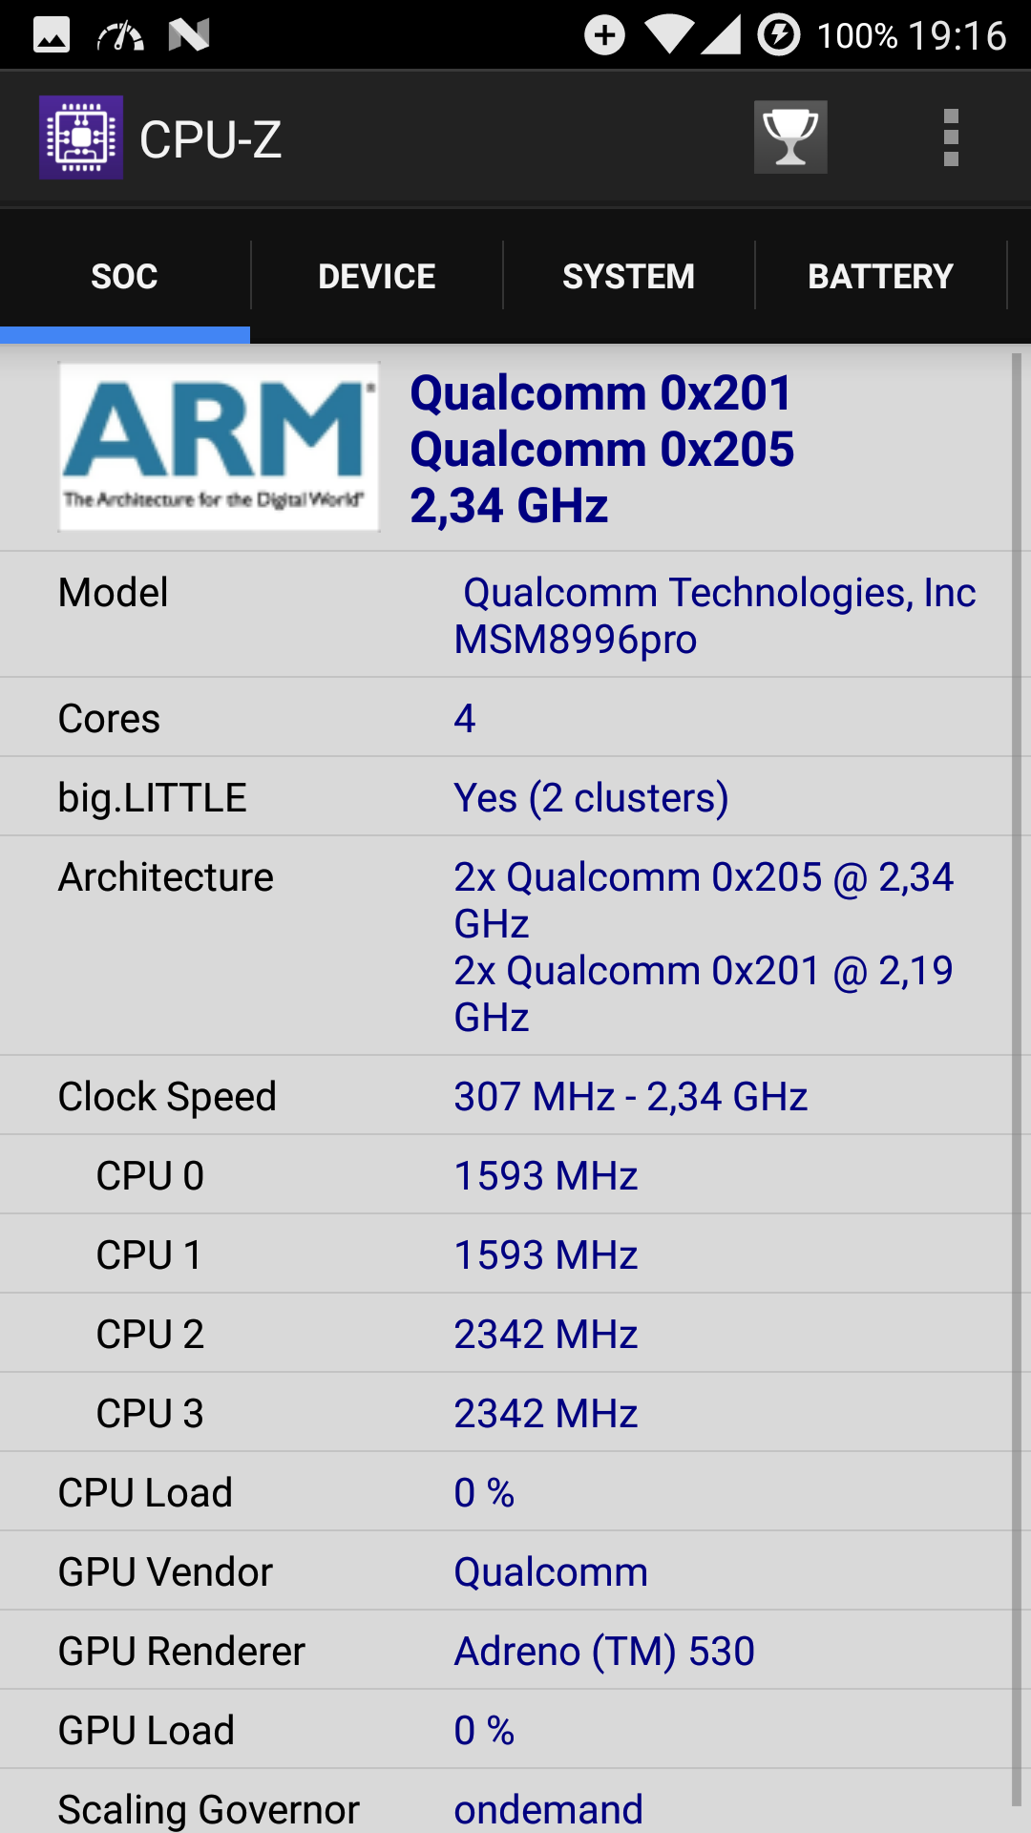Image resolution: width=1031 pixels, height=1833 pixels.
Task: Tap the CPU-Z app logo icon
Action: 81,137
